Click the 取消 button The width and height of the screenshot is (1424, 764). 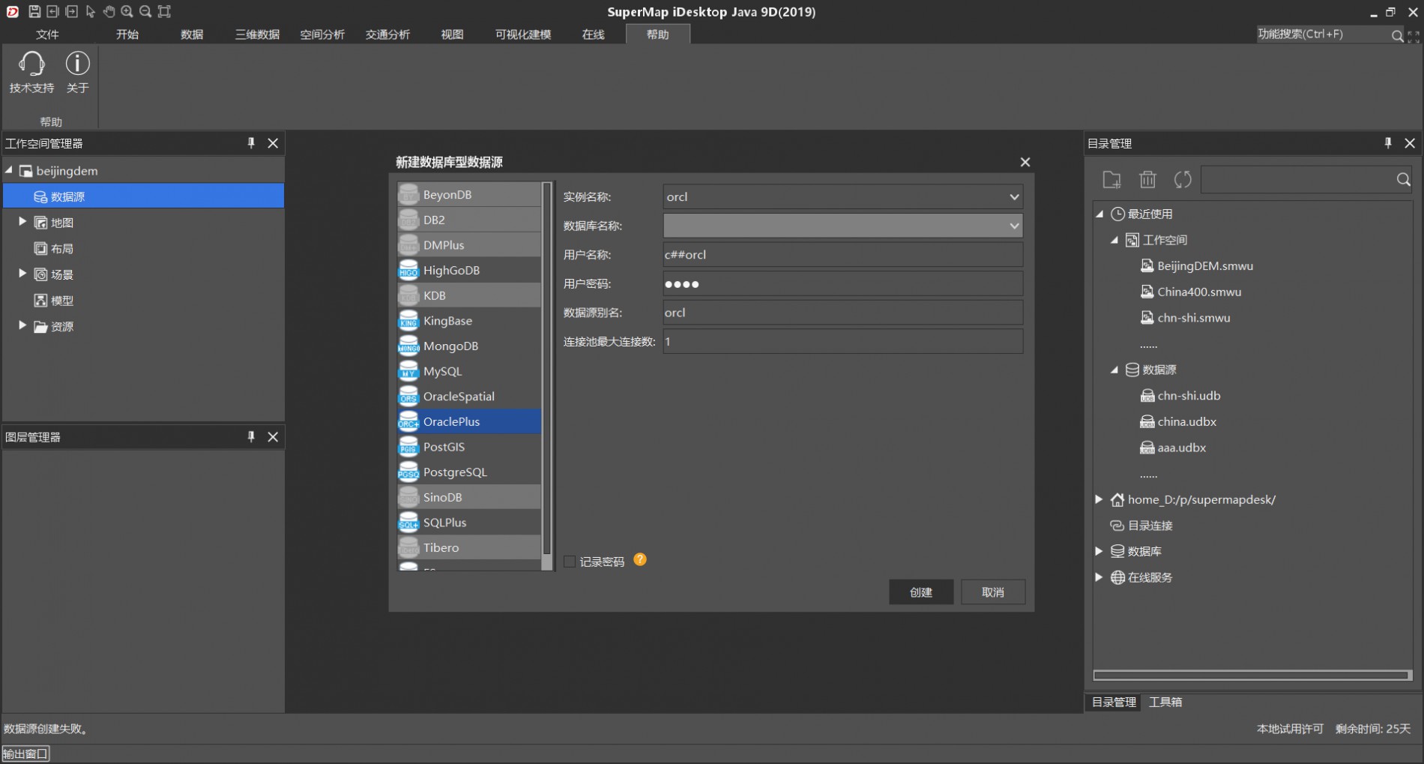(x=993, y=592)
